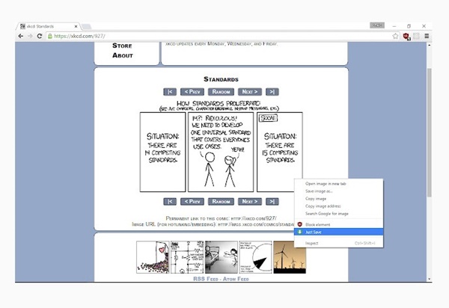Bookmark page with the star icon

395,36
